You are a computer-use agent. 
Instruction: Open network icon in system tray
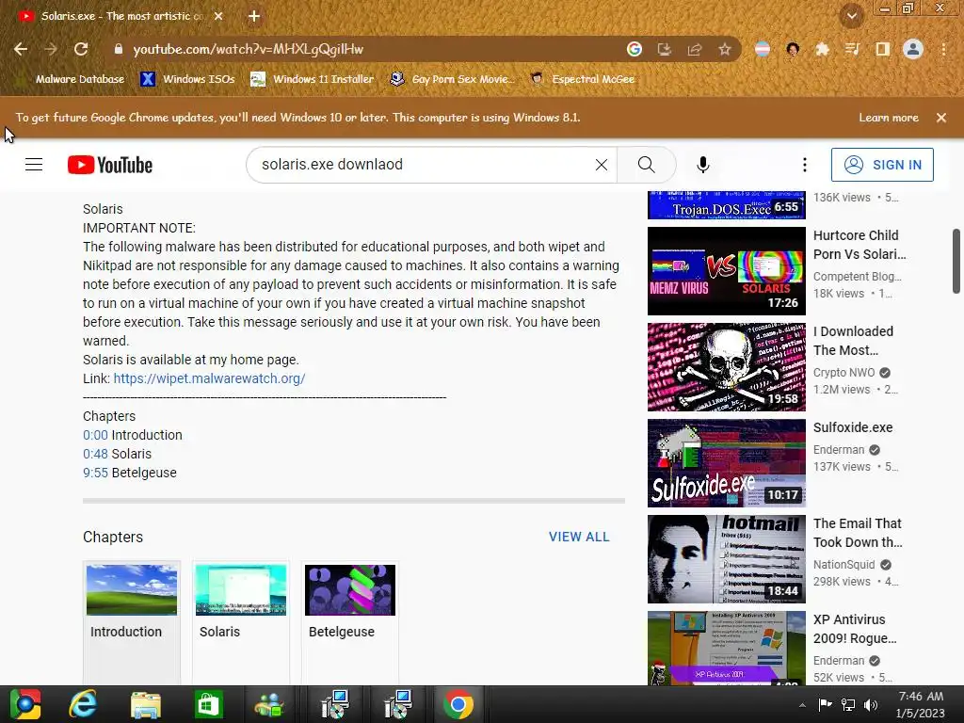(x=848, y=705)
